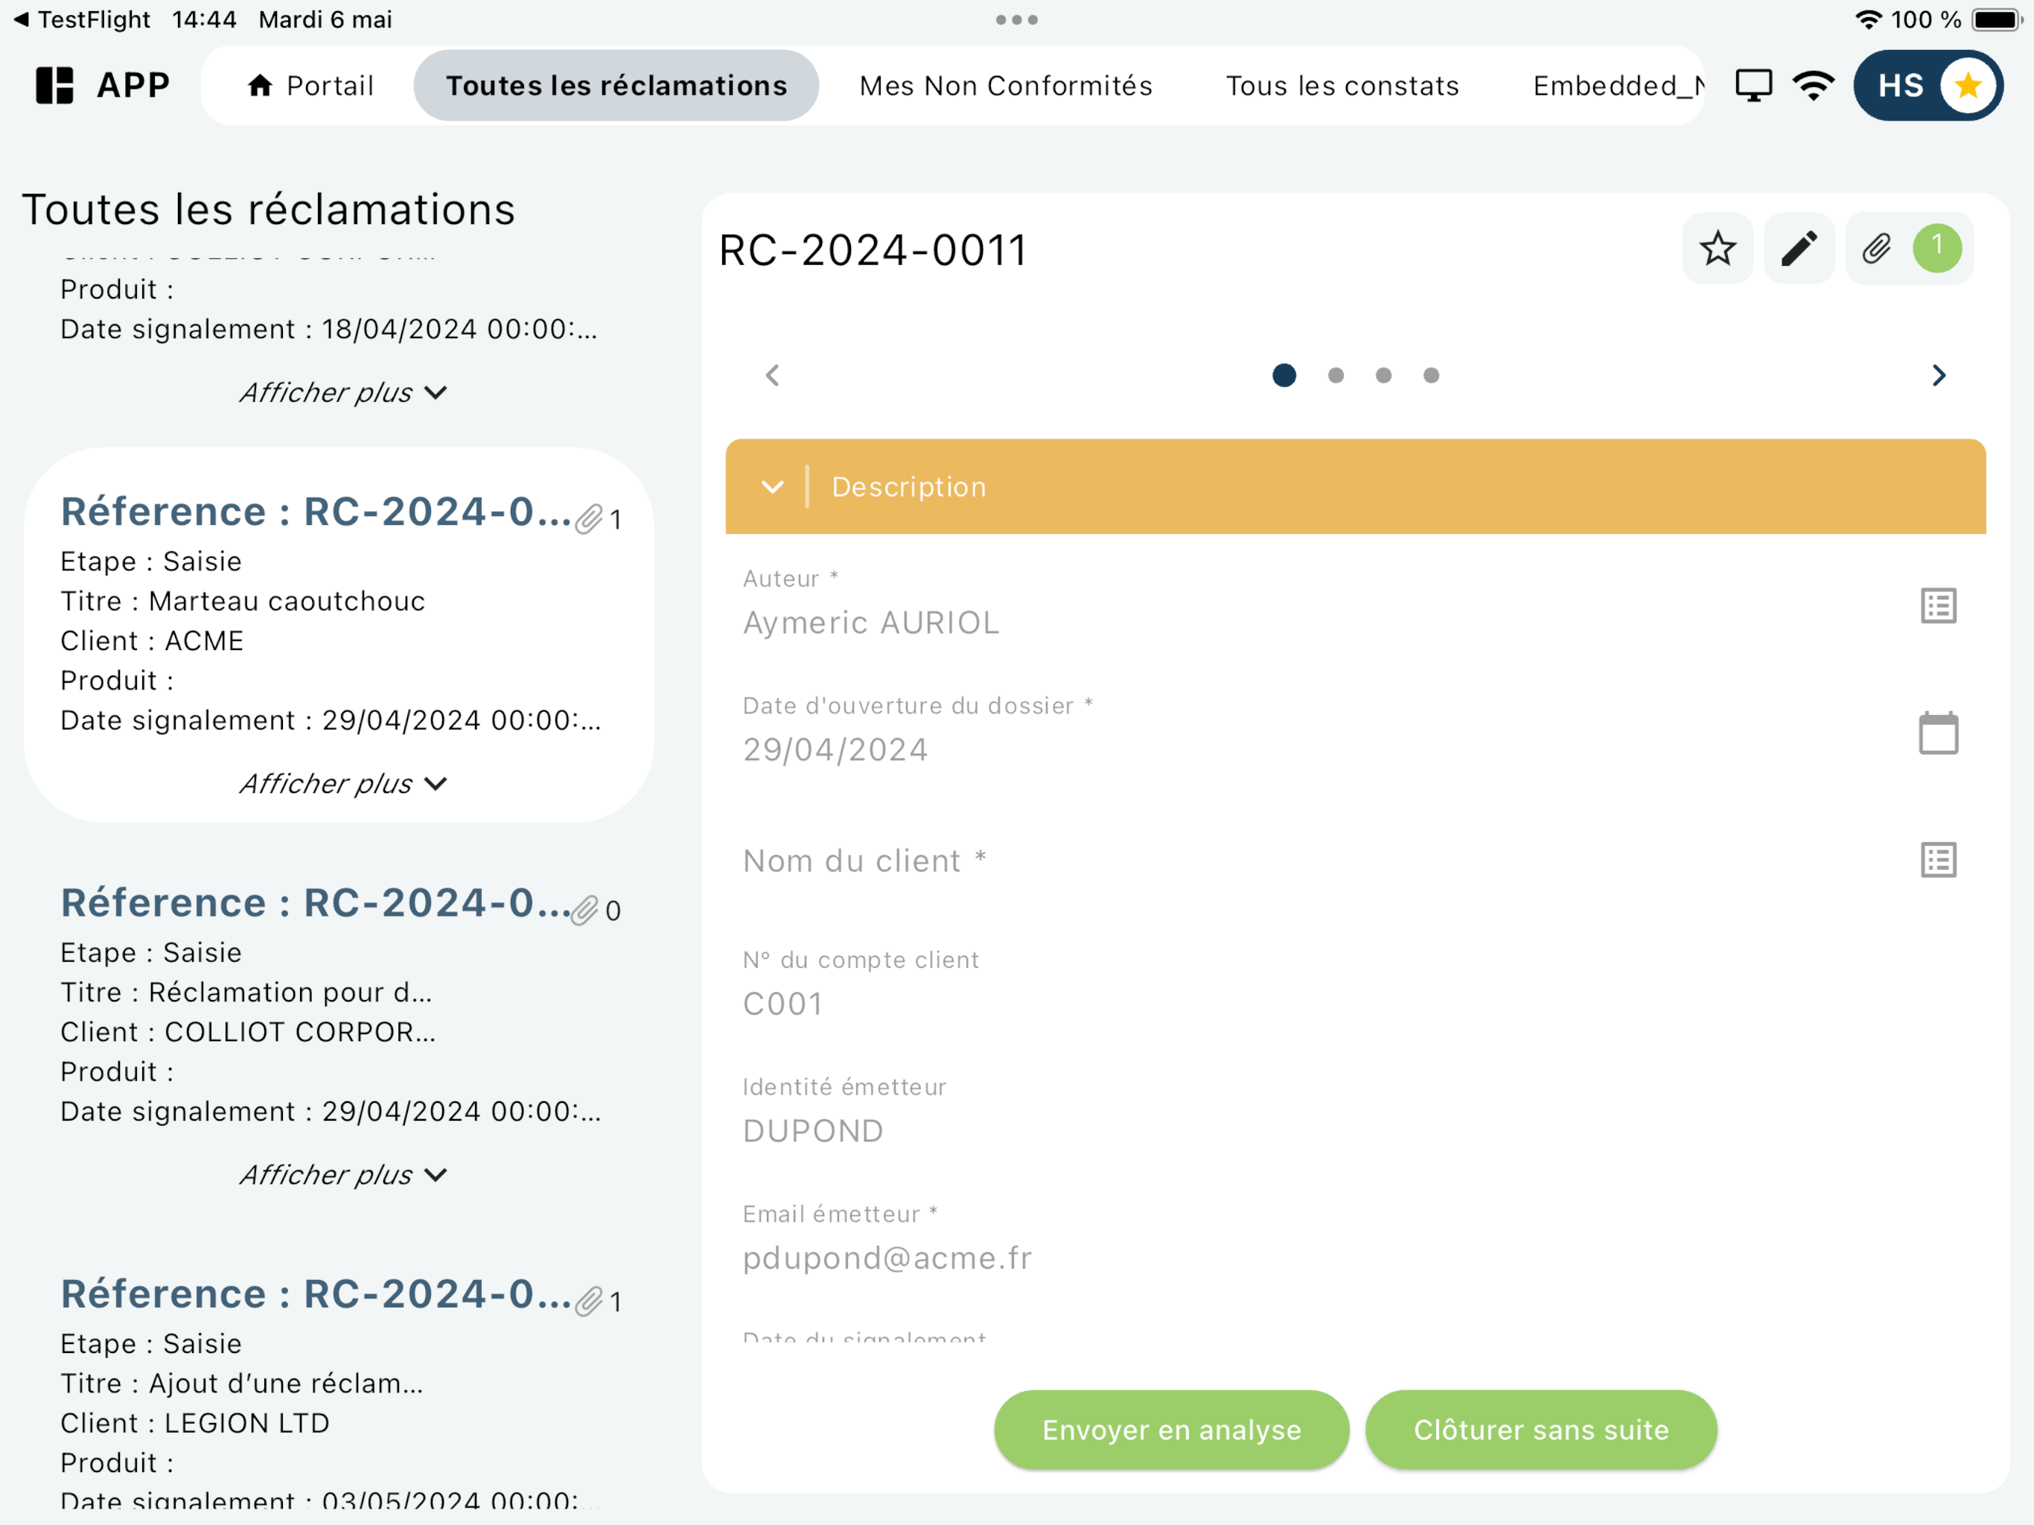Go to previous form page arrow
Viewport: 2034px width, 1525px height.
point(772,375)
